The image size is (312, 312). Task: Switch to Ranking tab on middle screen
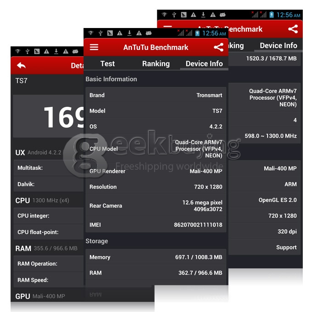click(x=156, y=64)
